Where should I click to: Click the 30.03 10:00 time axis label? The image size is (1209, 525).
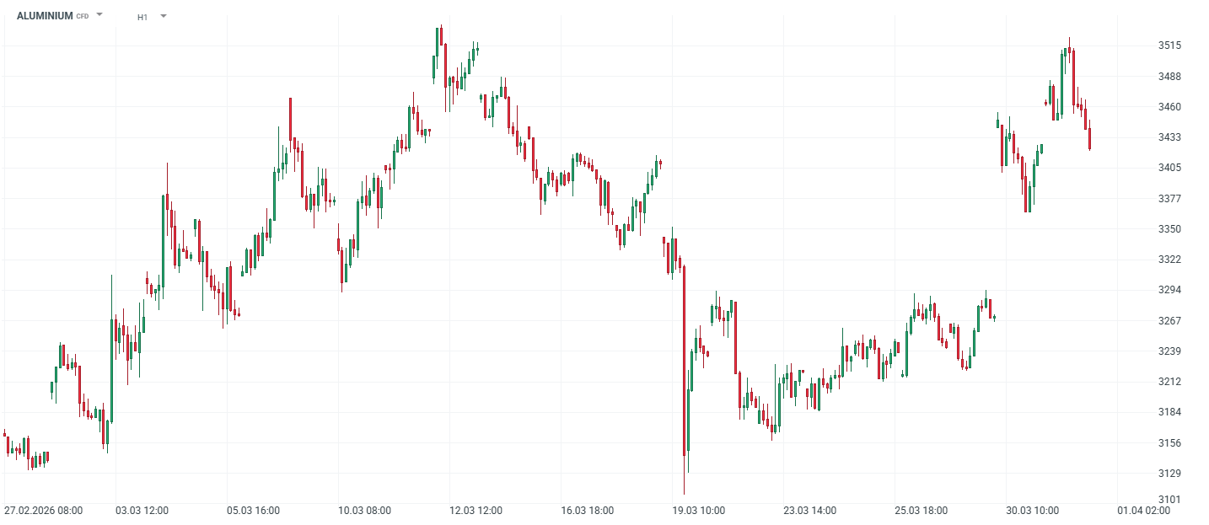tap(1032, 511)
